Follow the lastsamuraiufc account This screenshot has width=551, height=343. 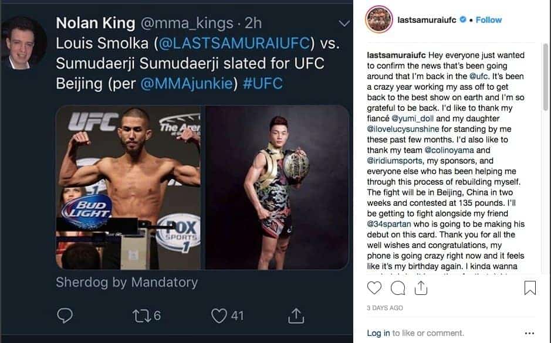(x=488, y=20)
